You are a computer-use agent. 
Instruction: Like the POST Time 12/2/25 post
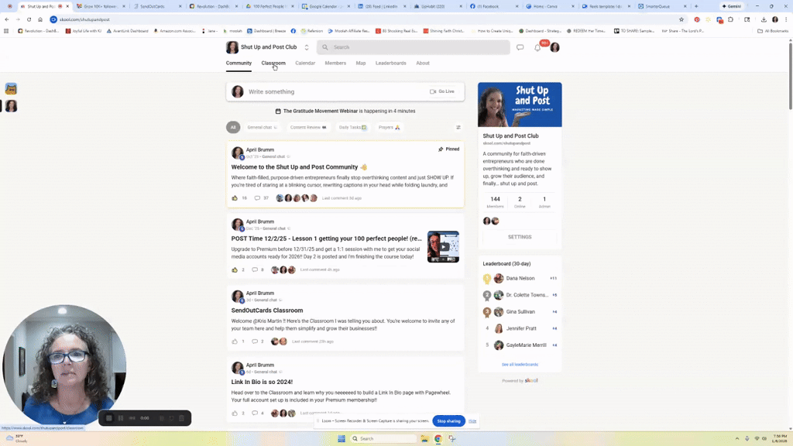click(235, 270)
